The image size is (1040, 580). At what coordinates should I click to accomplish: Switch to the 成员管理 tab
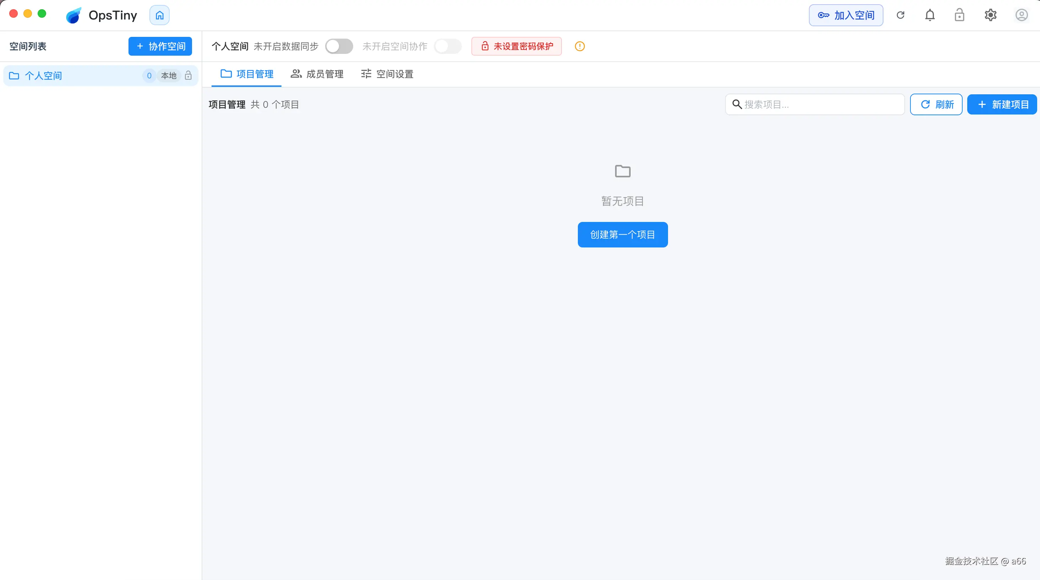[317, 74]
